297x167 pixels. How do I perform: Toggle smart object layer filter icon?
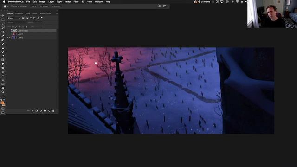(x=38, y=18)
